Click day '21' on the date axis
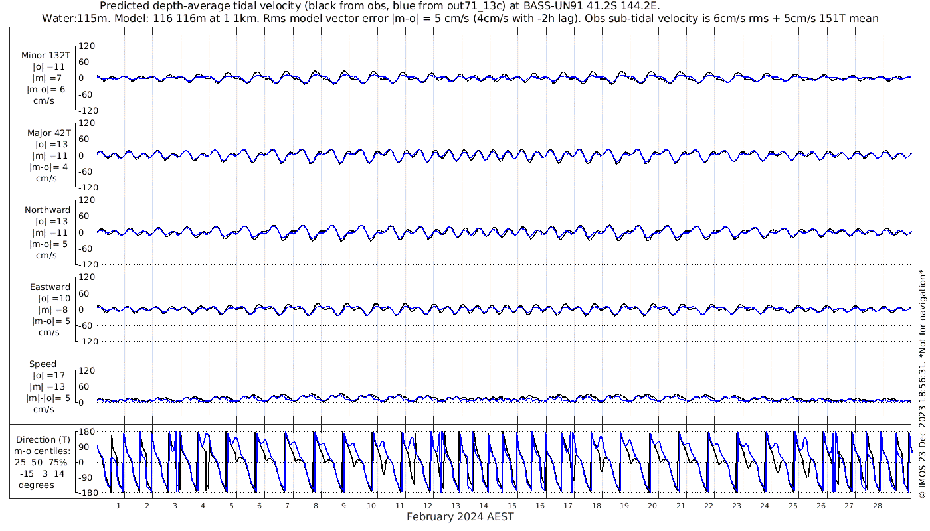 (680, 506)
